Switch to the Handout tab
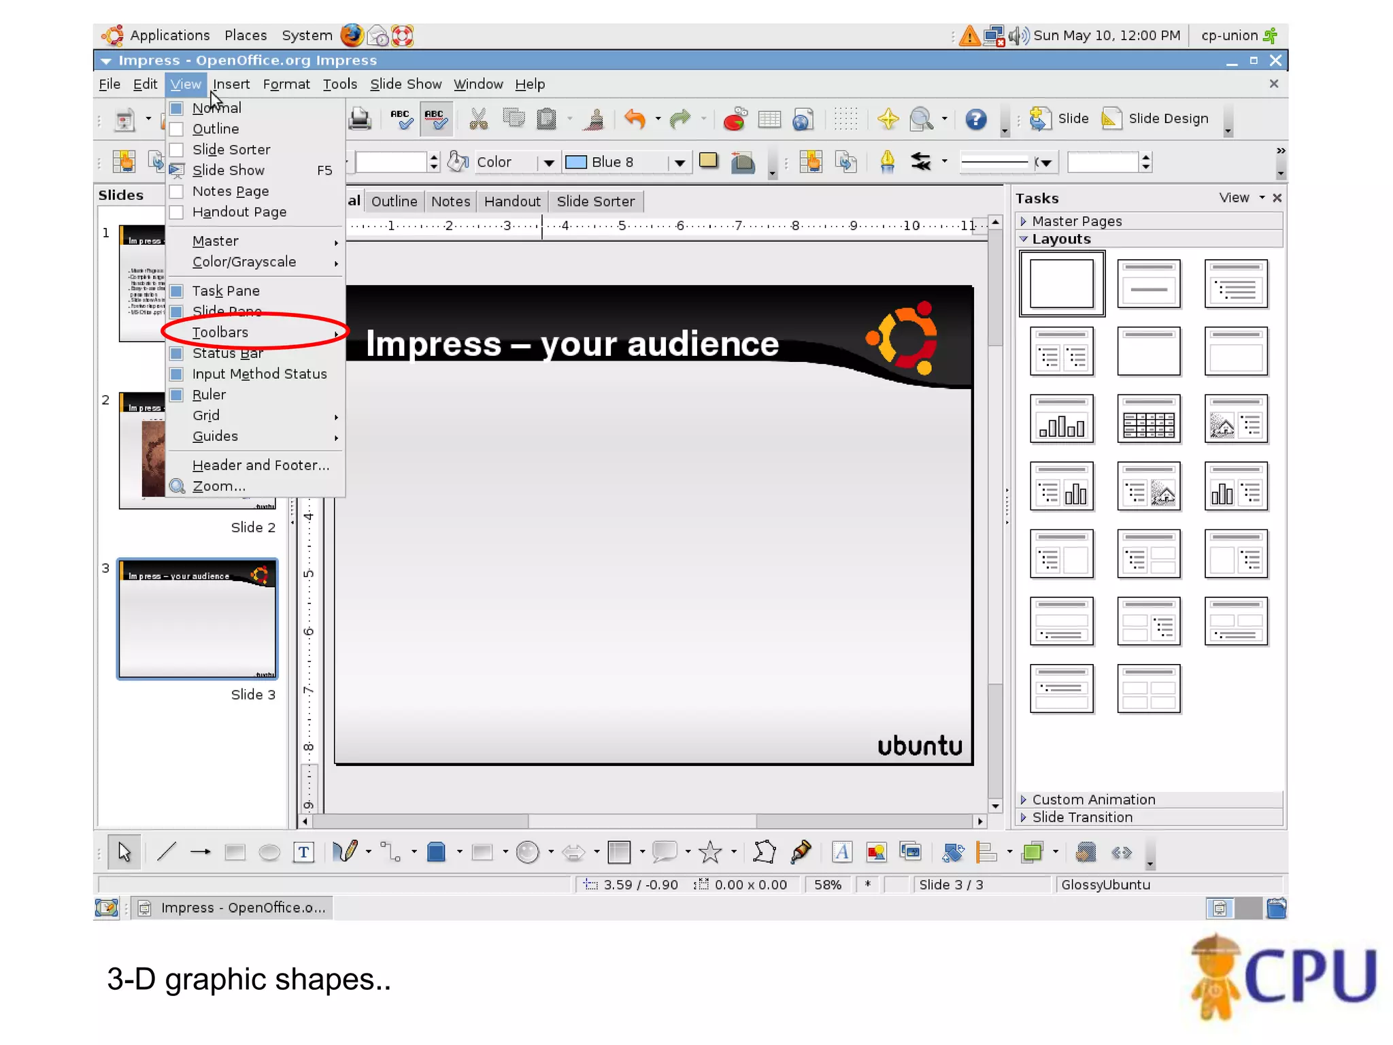 click(x=512, y=201)
